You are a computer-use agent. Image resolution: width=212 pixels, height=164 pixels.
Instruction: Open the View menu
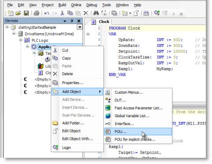(33, 5)
